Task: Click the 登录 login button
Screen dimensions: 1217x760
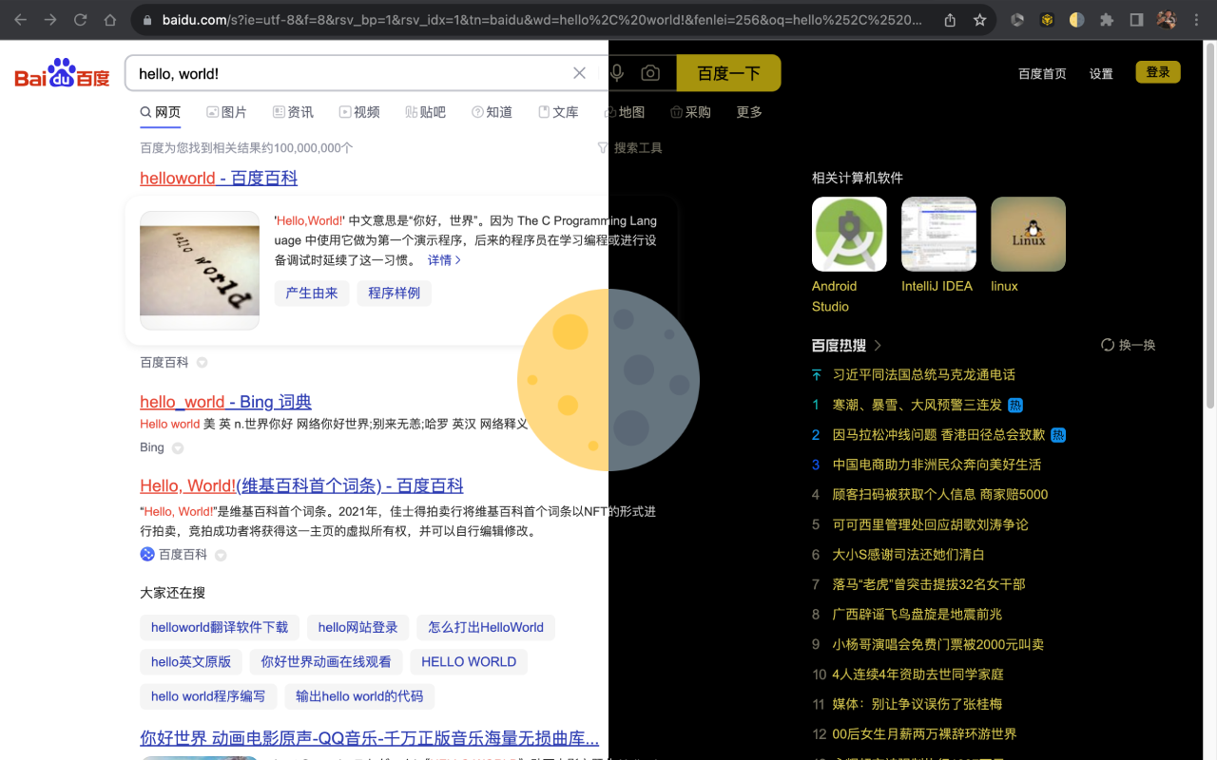Action: [x=1157, y=71]
